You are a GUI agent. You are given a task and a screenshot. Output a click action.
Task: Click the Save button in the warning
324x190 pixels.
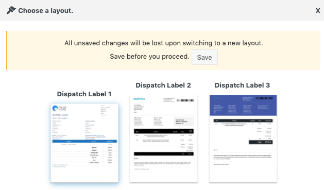tap(204, 57)
